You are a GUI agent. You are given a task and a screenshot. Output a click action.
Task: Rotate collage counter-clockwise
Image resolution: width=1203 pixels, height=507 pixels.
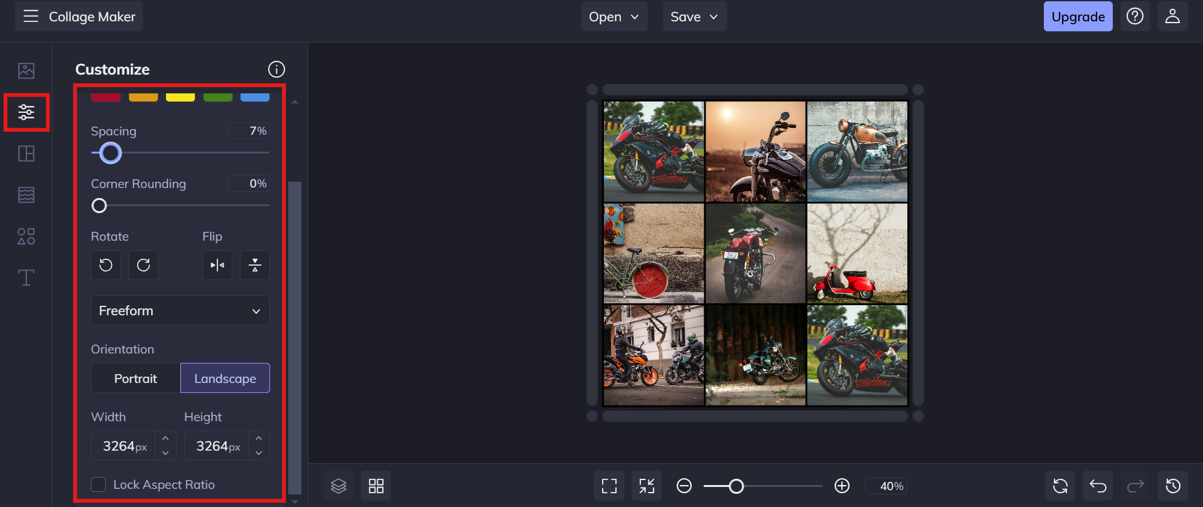coord(106,265)
